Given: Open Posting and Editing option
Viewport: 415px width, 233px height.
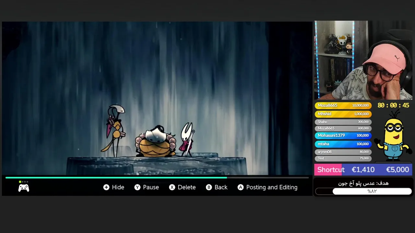Looking at the screenshot, I should [x=267, y=187].
